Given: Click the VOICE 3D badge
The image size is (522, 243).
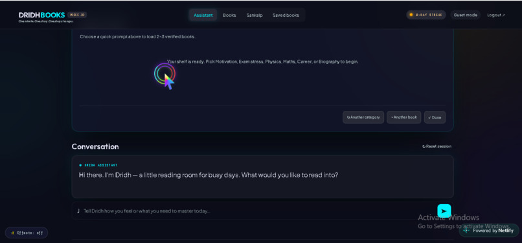Looking at the screenshot, I should 77,15.
